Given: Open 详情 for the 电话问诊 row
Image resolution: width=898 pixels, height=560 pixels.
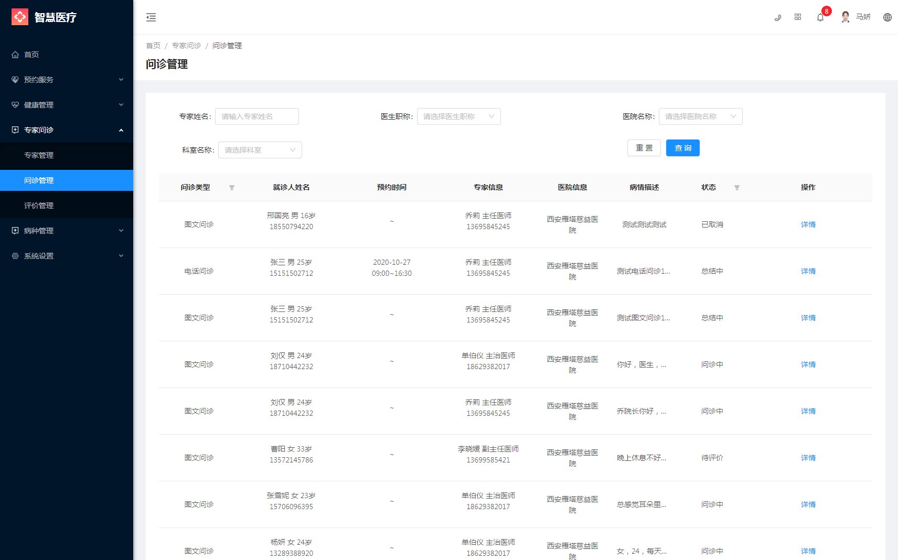Looking at the screenshot, I should [808, 271].
